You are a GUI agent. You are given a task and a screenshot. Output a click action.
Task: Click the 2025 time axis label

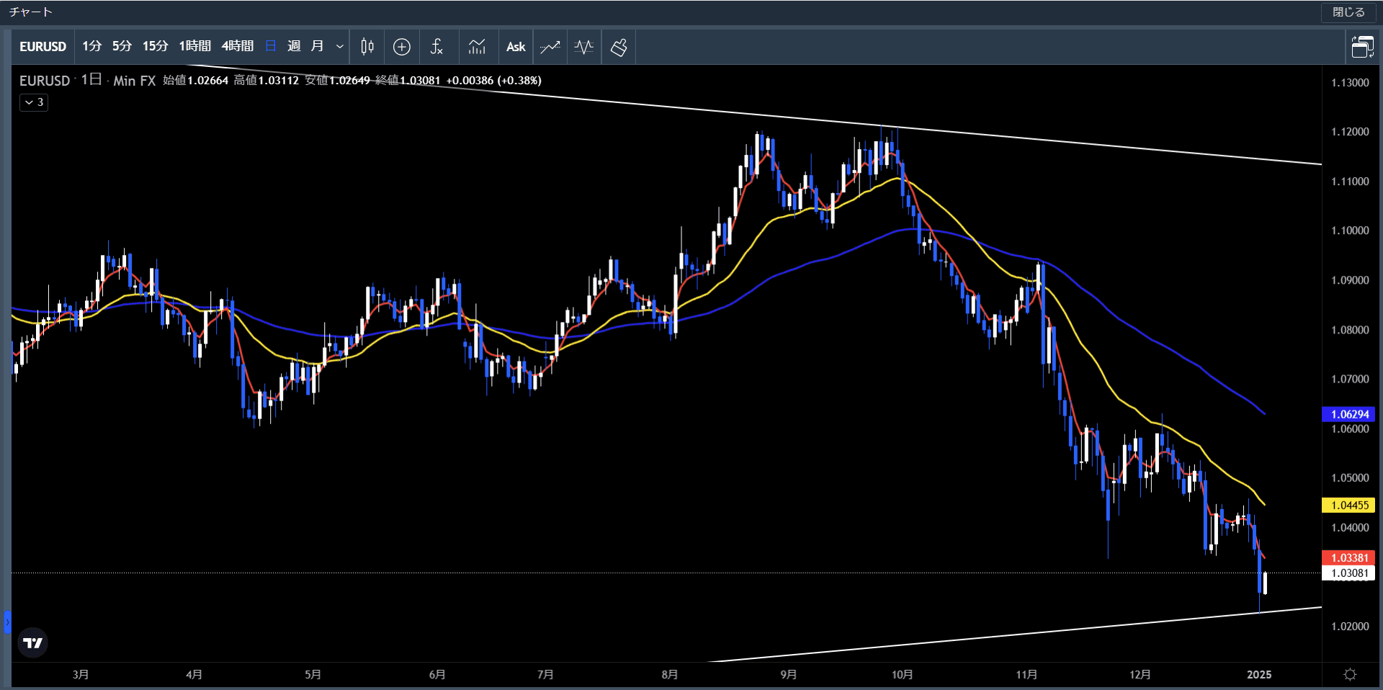(1259, 675)
